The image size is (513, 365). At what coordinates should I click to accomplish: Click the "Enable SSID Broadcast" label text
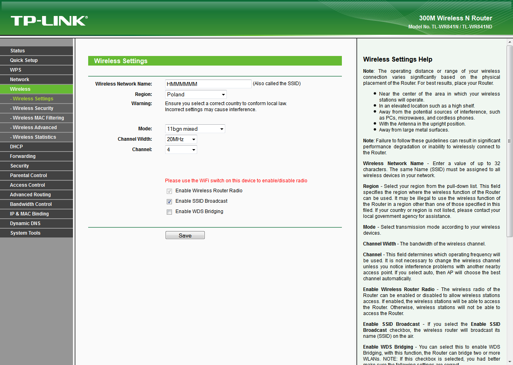point(202,201)
